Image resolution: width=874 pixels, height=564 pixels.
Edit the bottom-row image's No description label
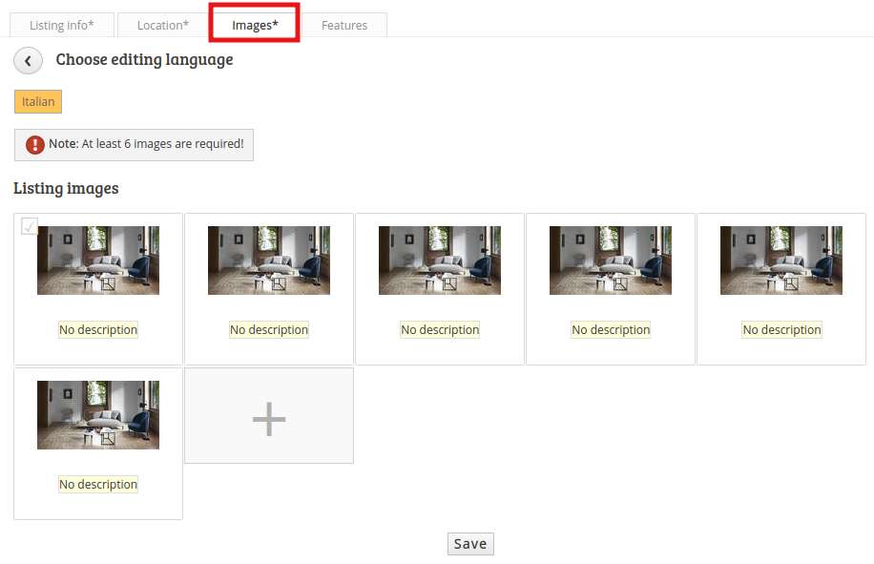[x=98, y=484]
